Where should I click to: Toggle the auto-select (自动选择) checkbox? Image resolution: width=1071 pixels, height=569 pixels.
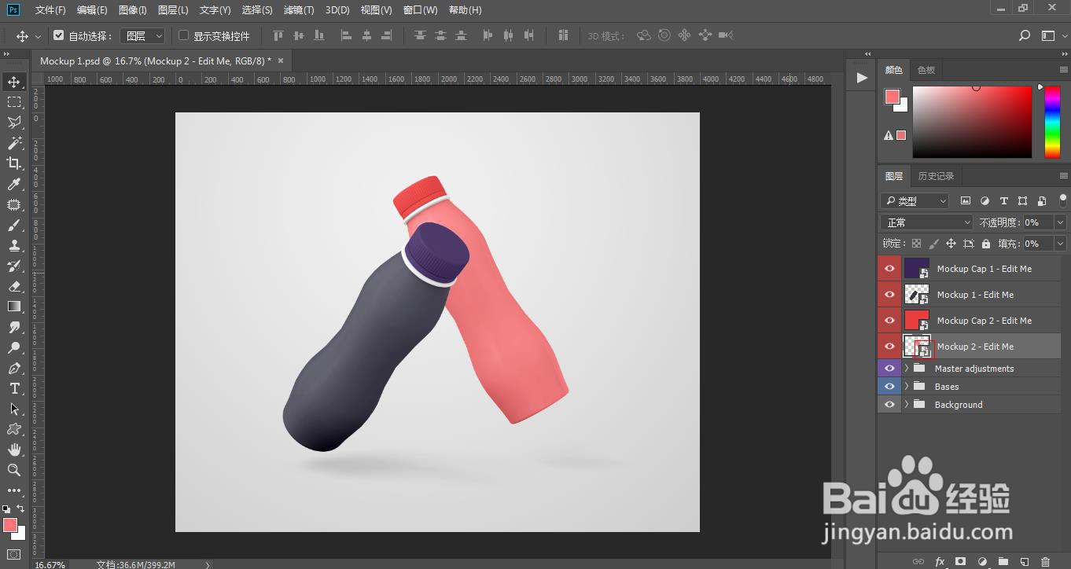point(59,35)
